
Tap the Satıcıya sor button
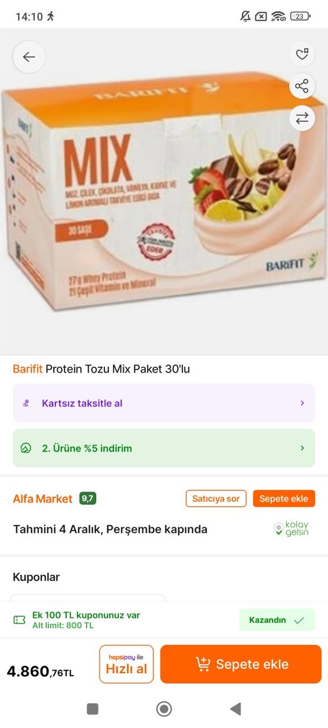point(217,499)
